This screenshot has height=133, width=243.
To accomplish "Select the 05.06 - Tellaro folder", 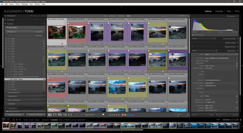I will (x=25, y=79).
